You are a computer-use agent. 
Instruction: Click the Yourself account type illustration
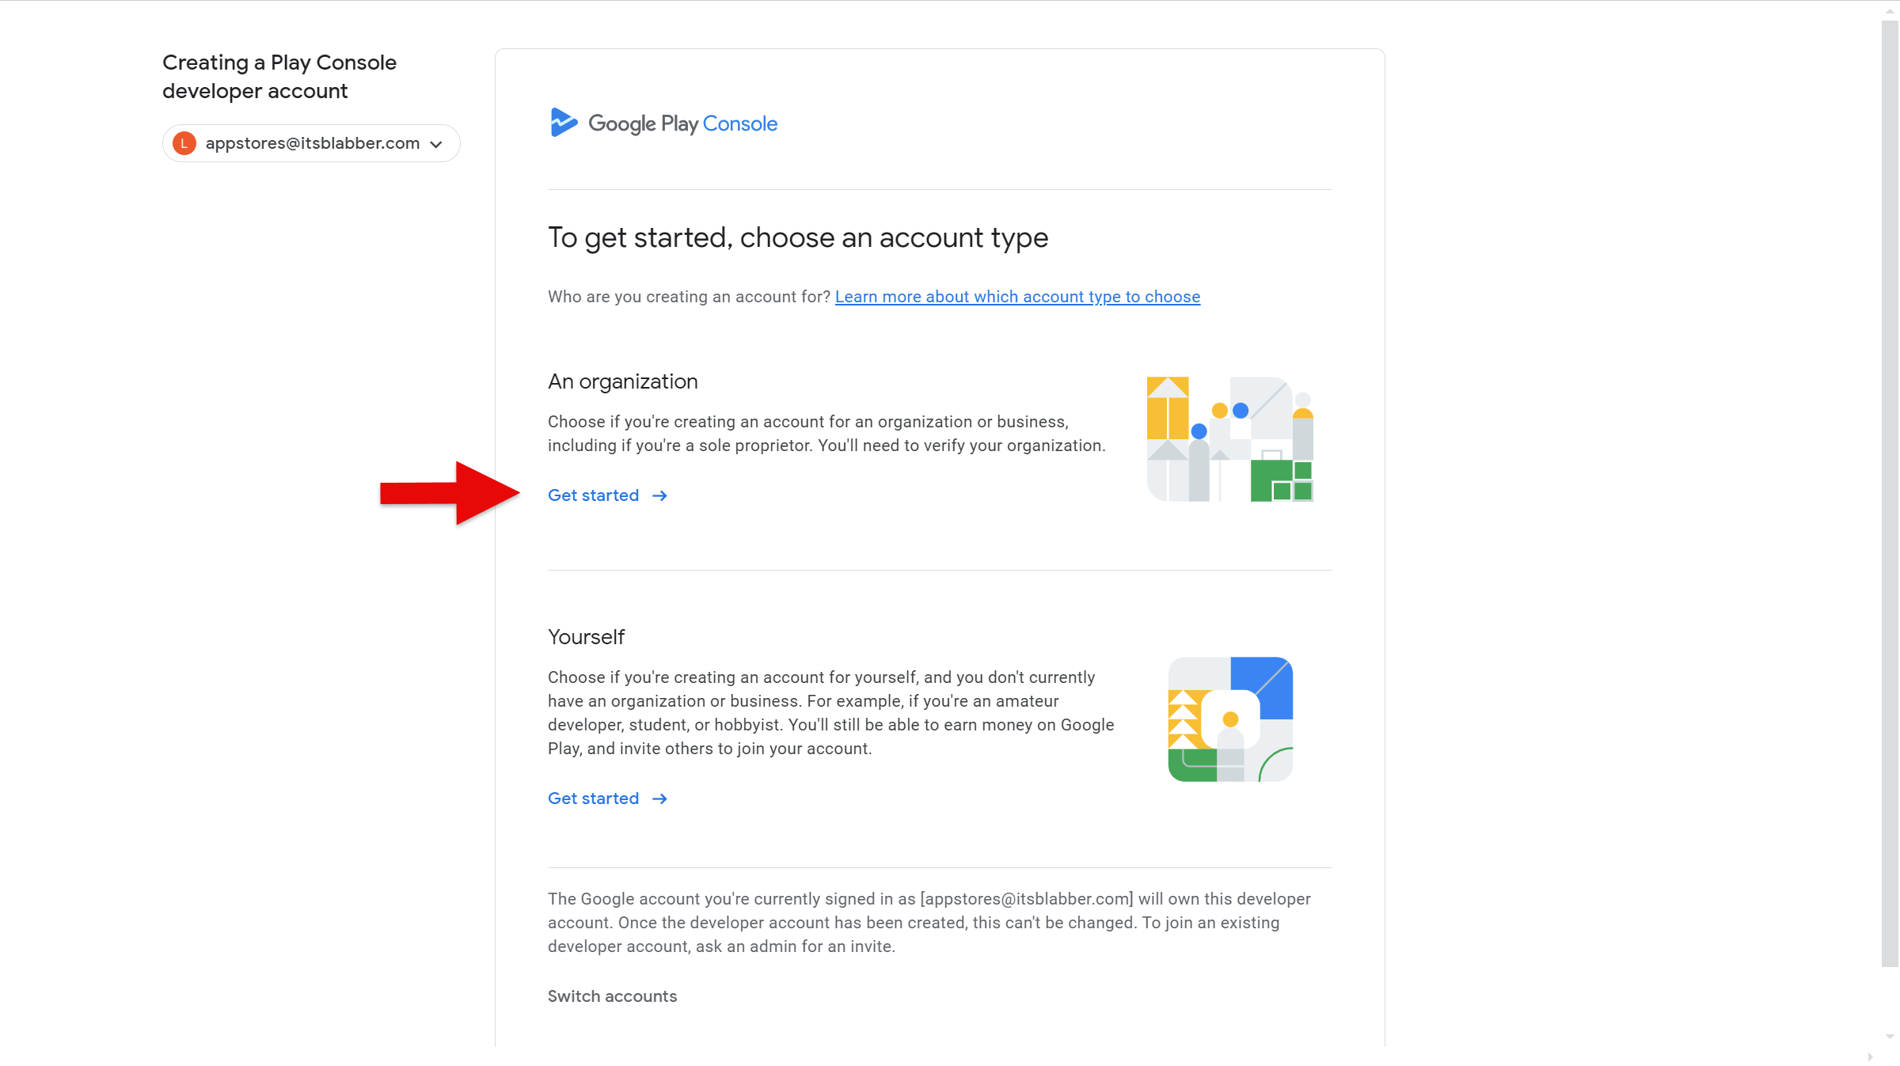tap(1229, 719)
